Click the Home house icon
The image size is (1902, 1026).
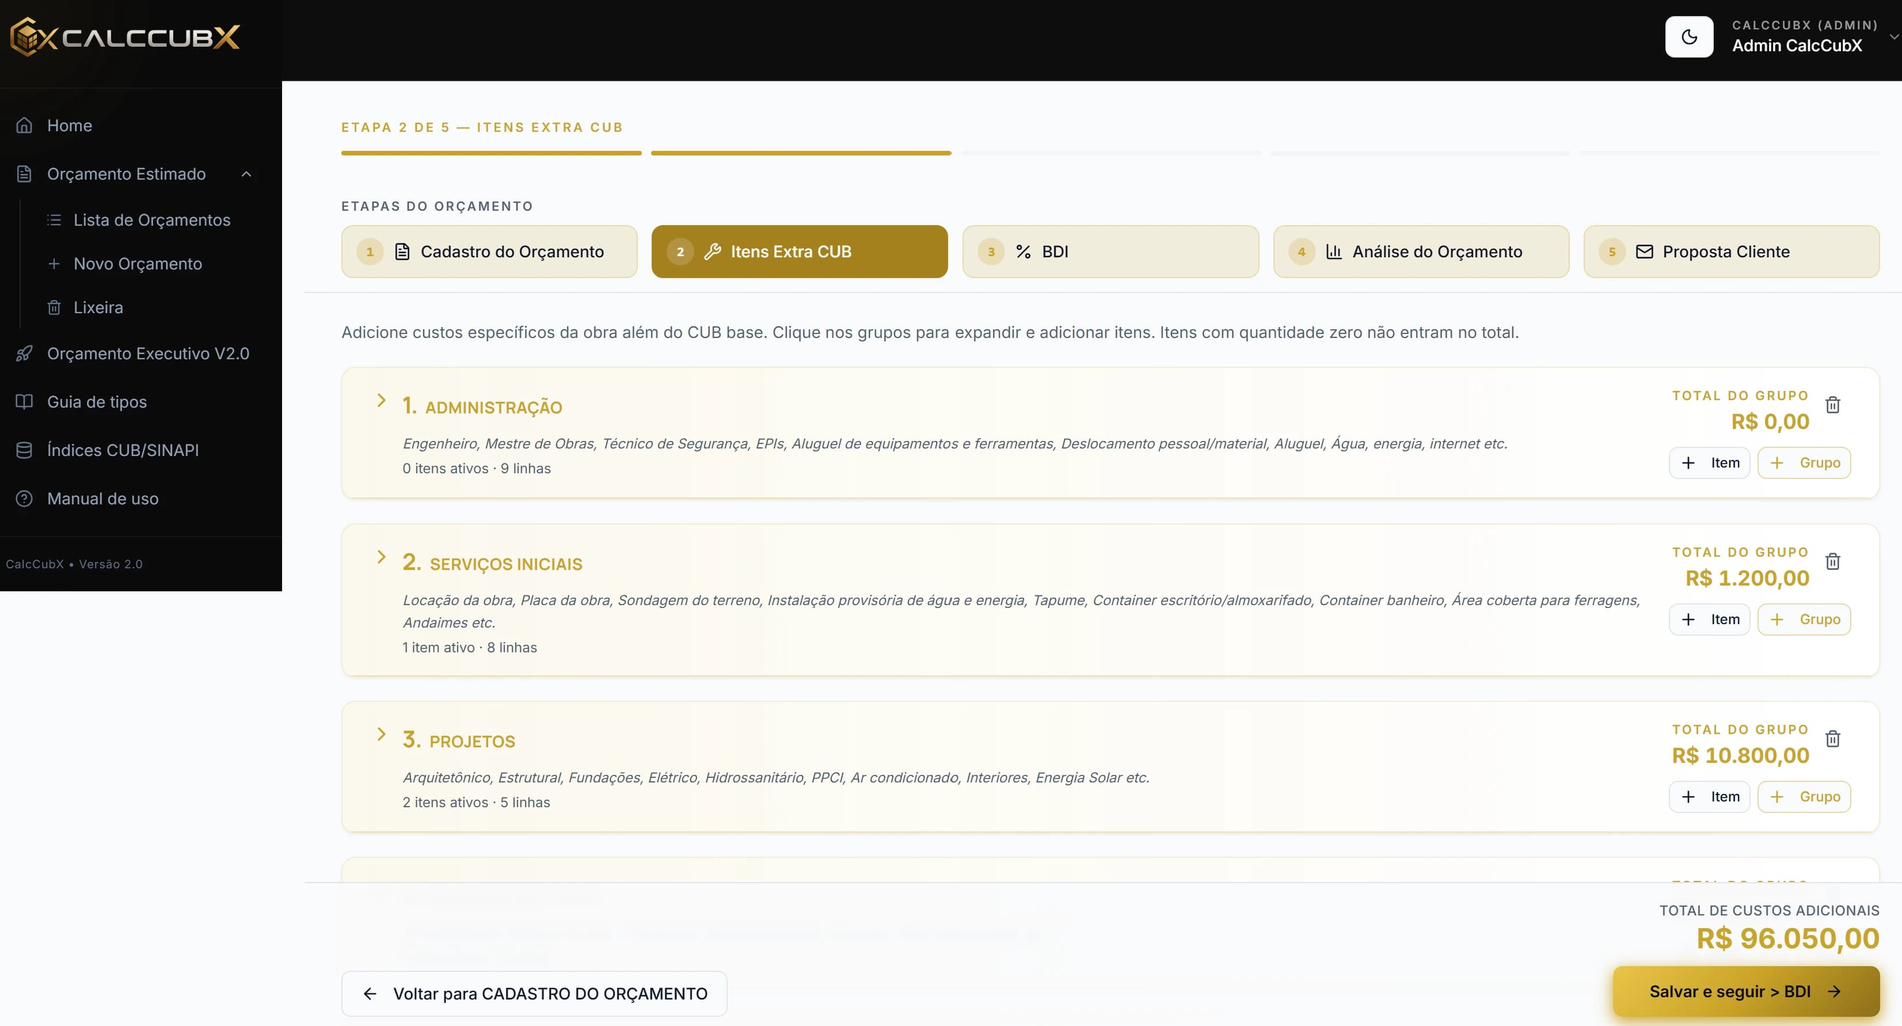click(x=24, y=126)
